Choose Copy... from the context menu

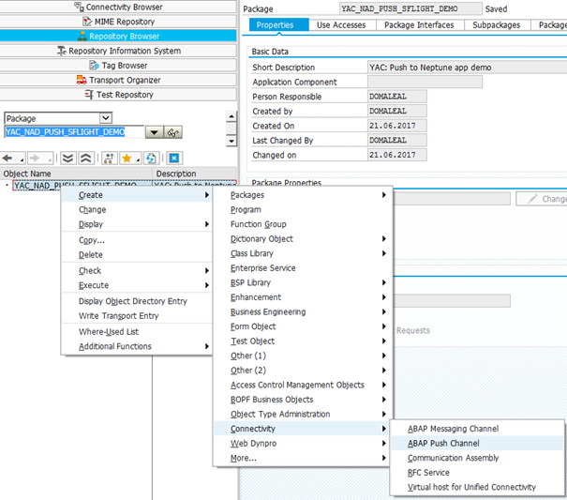(137, 240)
